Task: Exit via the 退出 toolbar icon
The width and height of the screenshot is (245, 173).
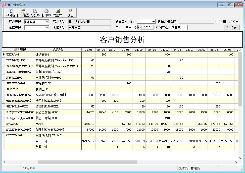Action: click(x=70, y=11)
